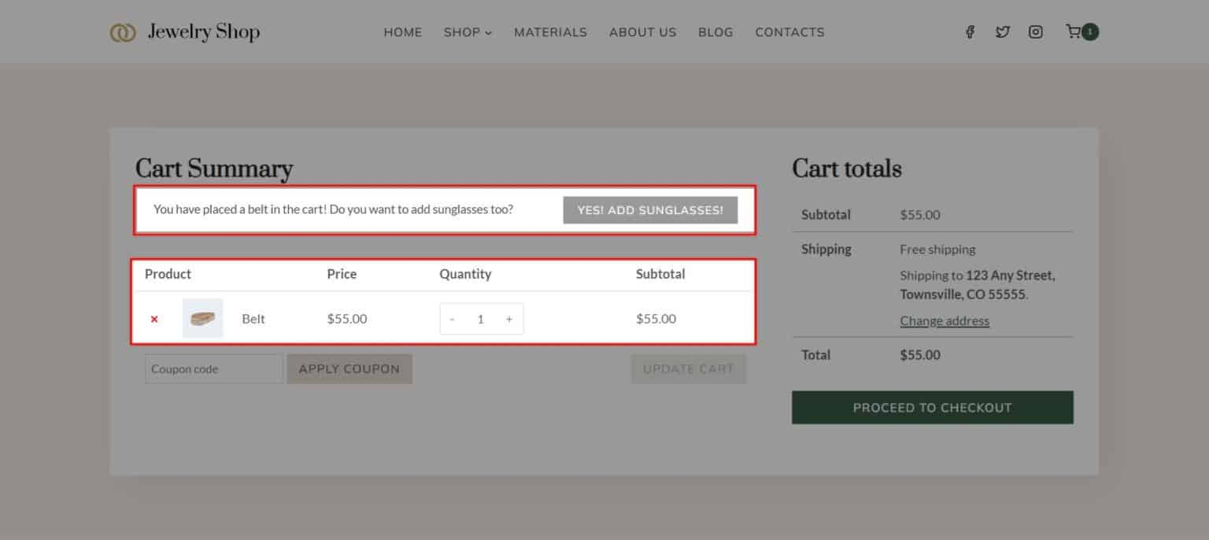Open the shopping cart icon

pyautogui.click(x=1073, y=32)
